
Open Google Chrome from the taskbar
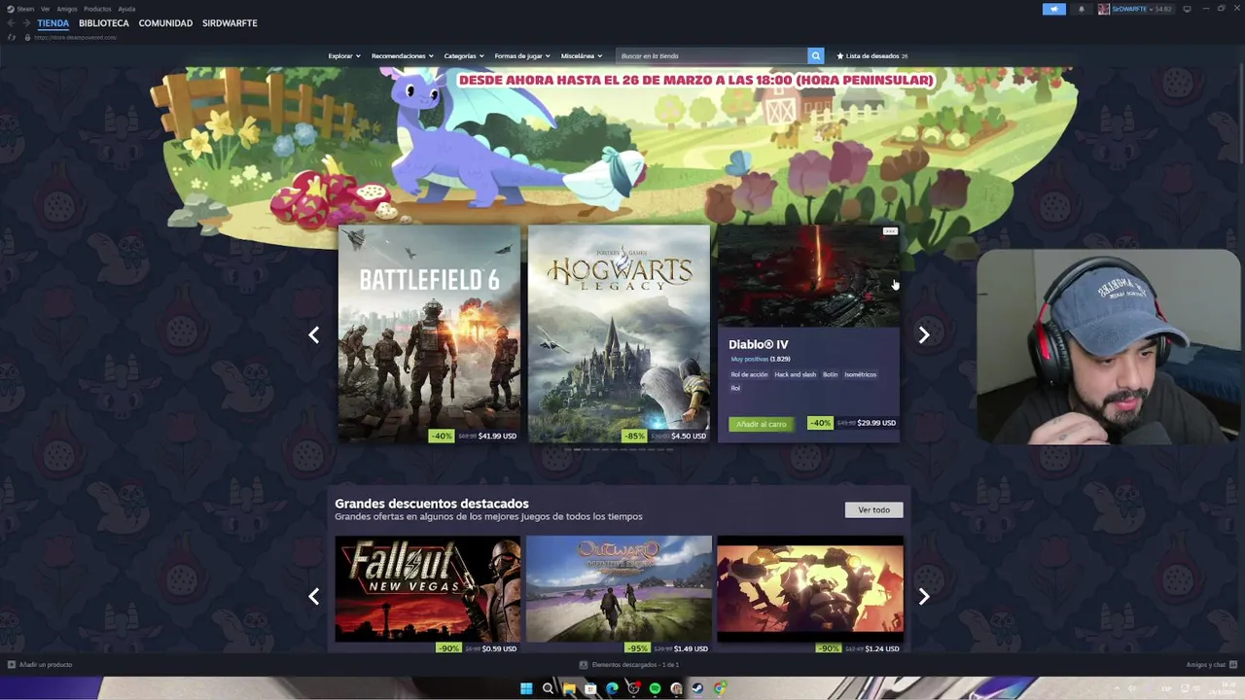(720, 688)
